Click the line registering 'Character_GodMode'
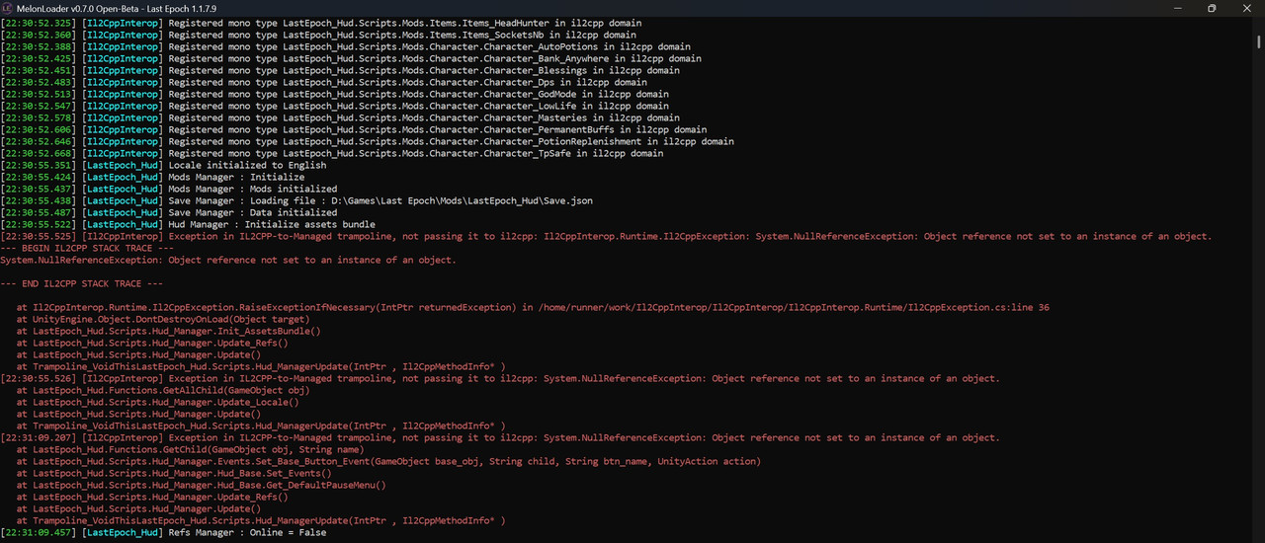The height and width of the screenshot is (543, 1265). click(335, 94)
